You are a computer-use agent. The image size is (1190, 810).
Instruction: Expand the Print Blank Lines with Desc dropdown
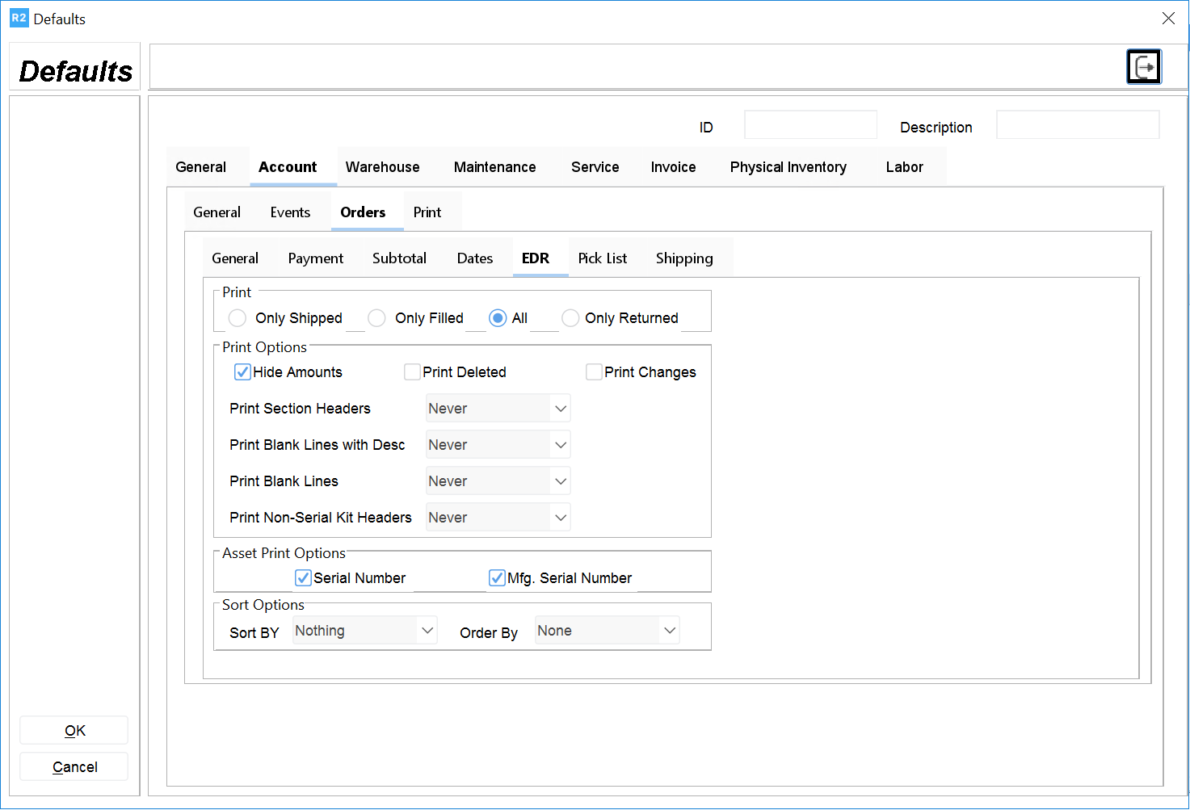[x=498, y=445]
